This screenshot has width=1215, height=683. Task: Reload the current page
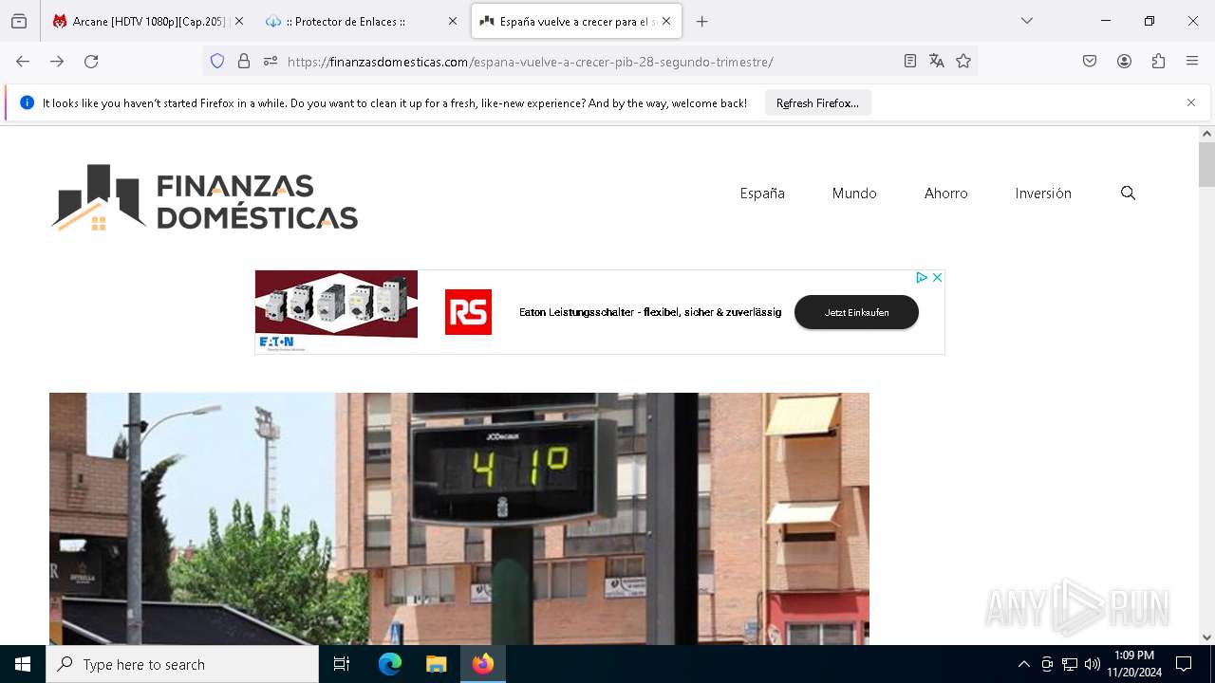point(91,61)
